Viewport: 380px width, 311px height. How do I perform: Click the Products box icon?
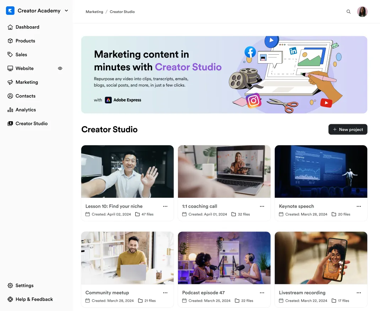10,41
